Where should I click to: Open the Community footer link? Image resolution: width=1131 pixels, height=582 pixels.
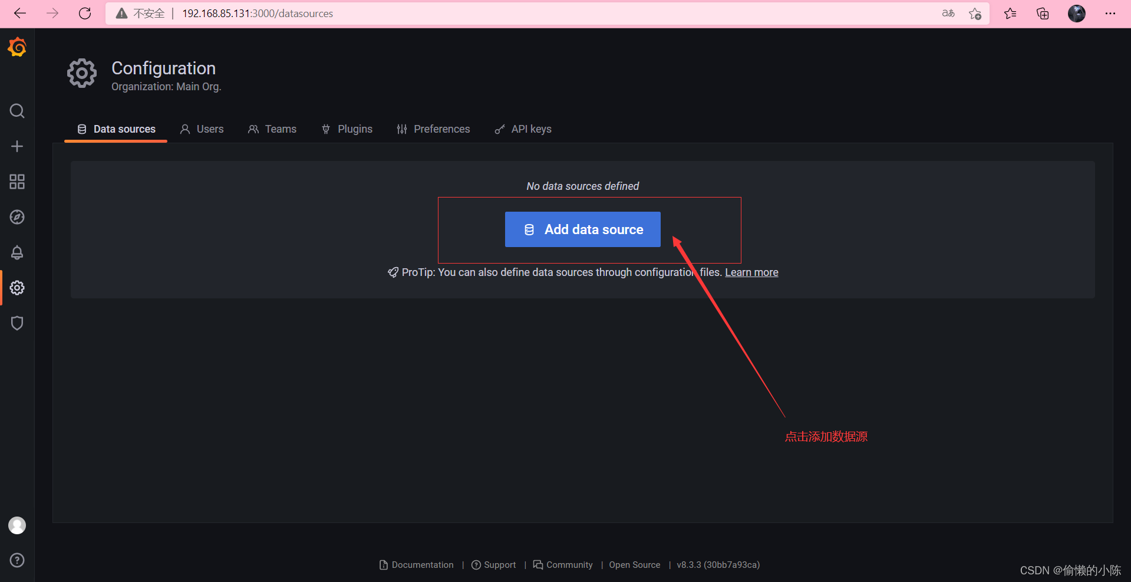[x=563, y=565]
